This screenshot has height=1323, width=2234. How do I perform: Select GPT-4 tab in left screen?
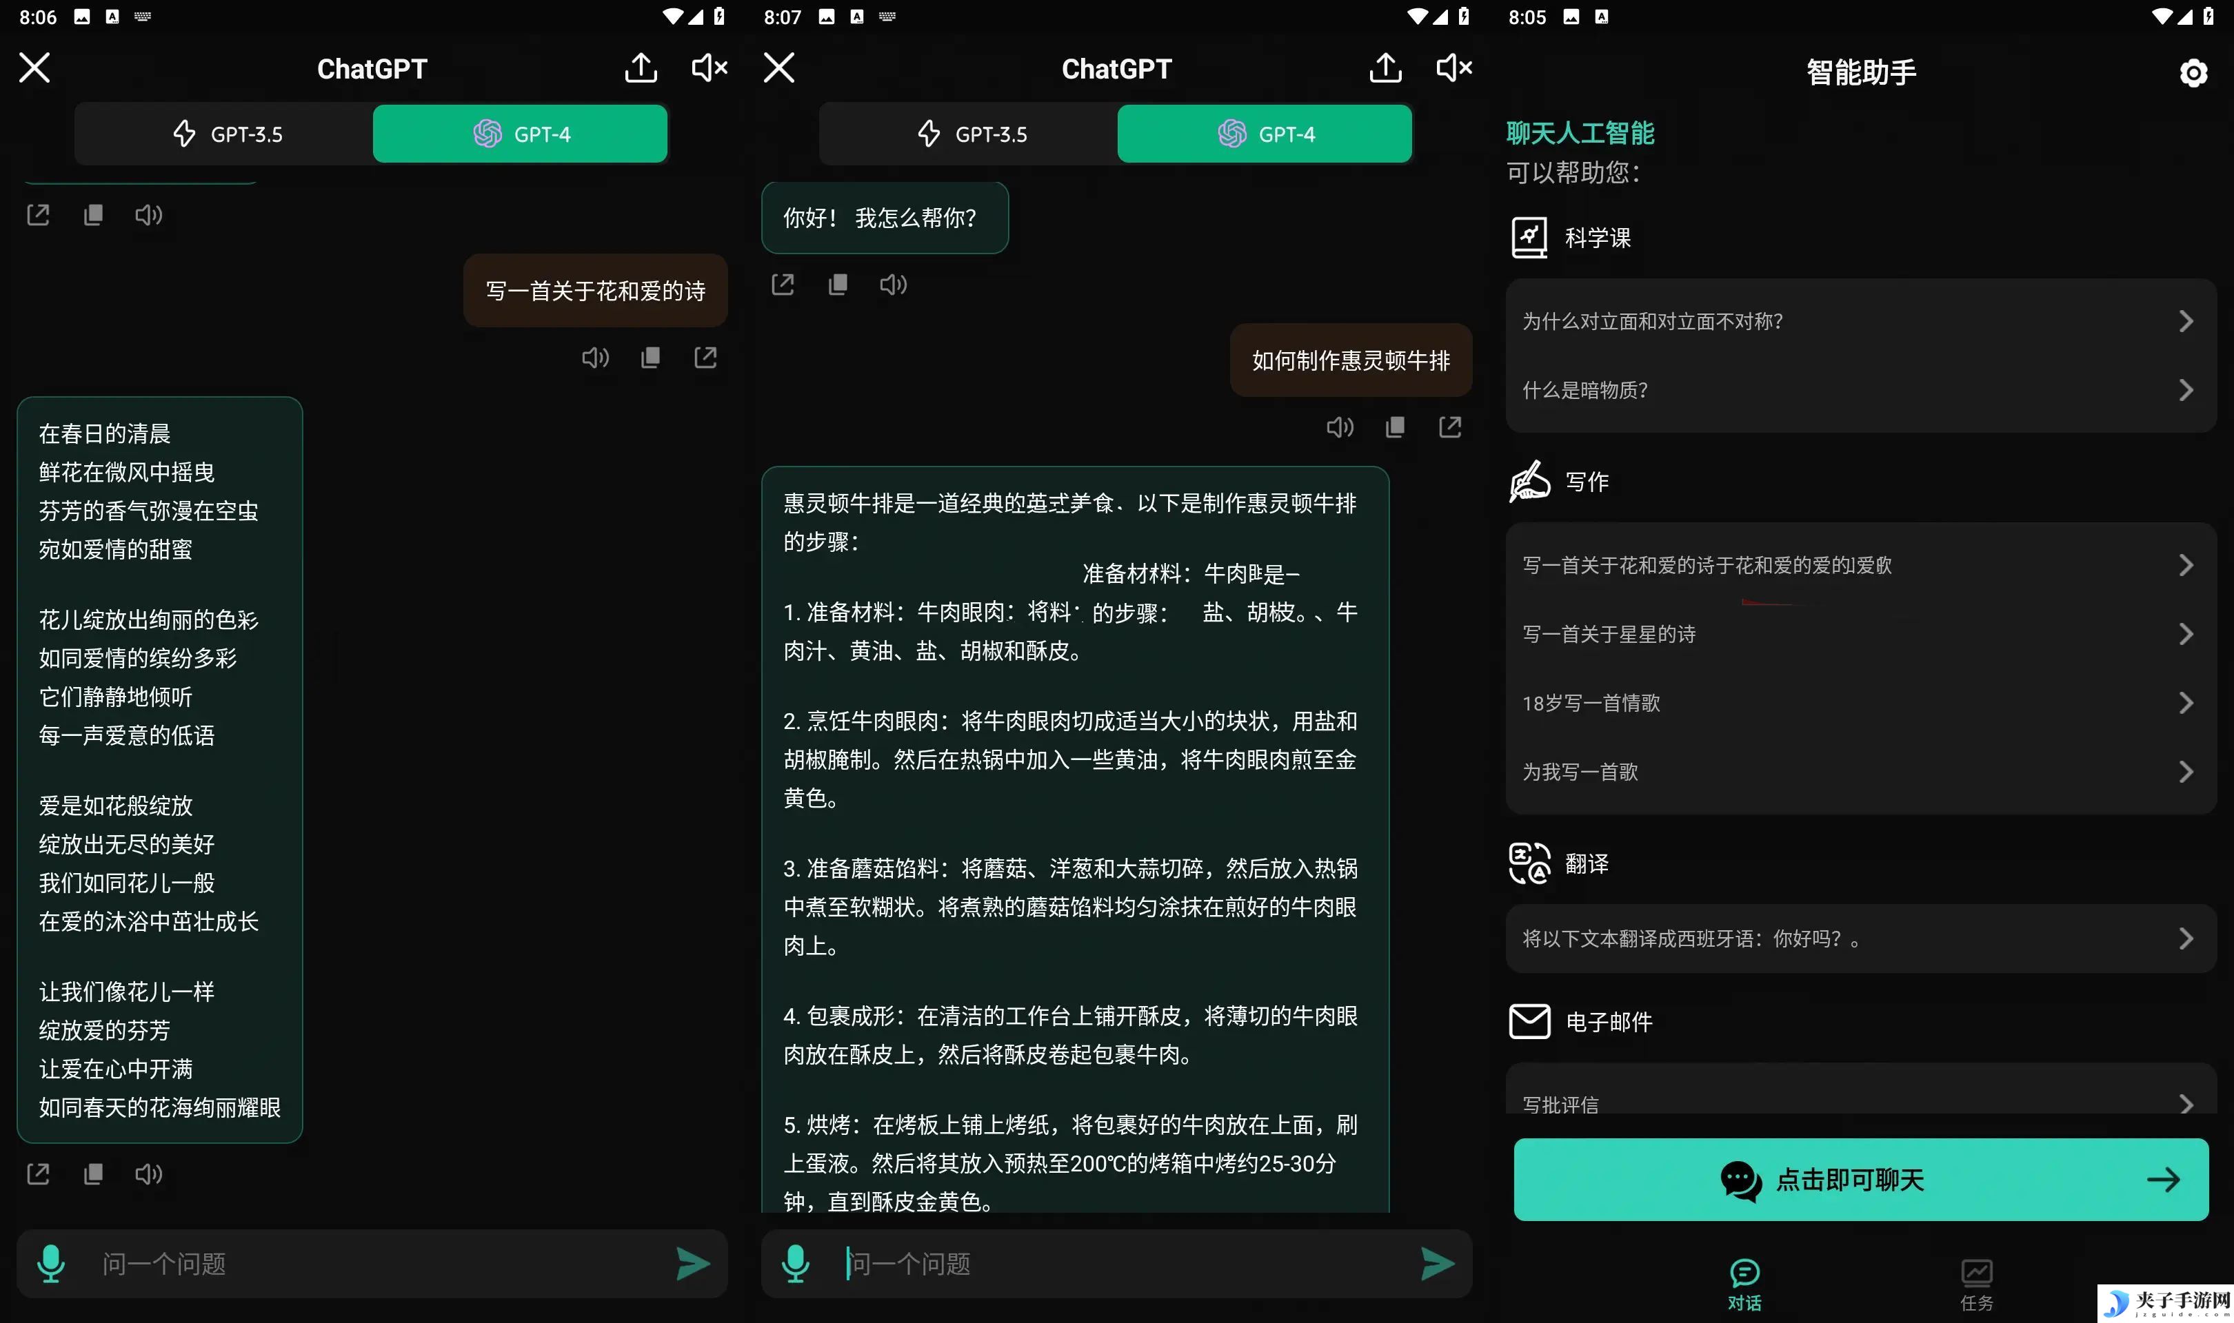click(x=520, y=134)
